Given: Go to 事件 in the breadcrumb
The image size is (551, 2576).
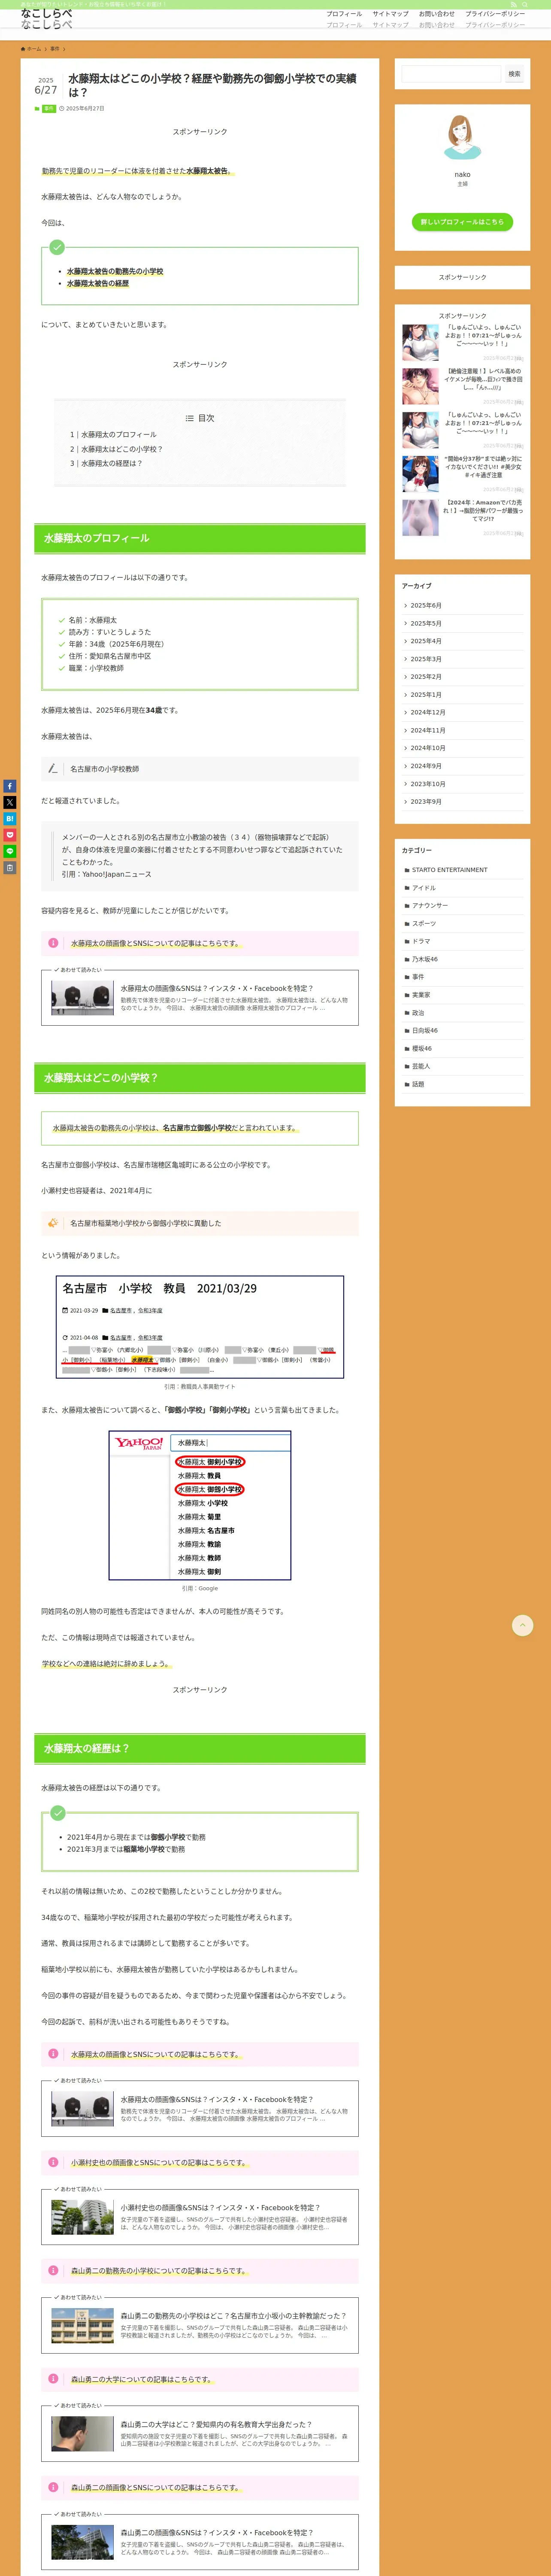Looking at the screenshot, I should coord(55,49).
